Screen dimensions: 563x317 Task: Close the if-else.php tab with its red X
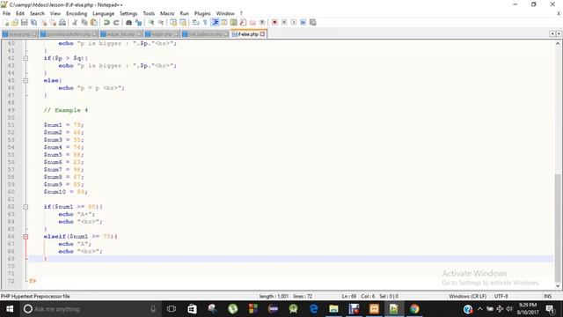[262, 34]
